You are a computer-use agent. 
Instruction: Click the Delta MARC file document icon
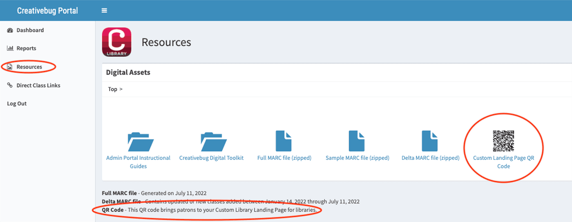[x=430, y=141]
